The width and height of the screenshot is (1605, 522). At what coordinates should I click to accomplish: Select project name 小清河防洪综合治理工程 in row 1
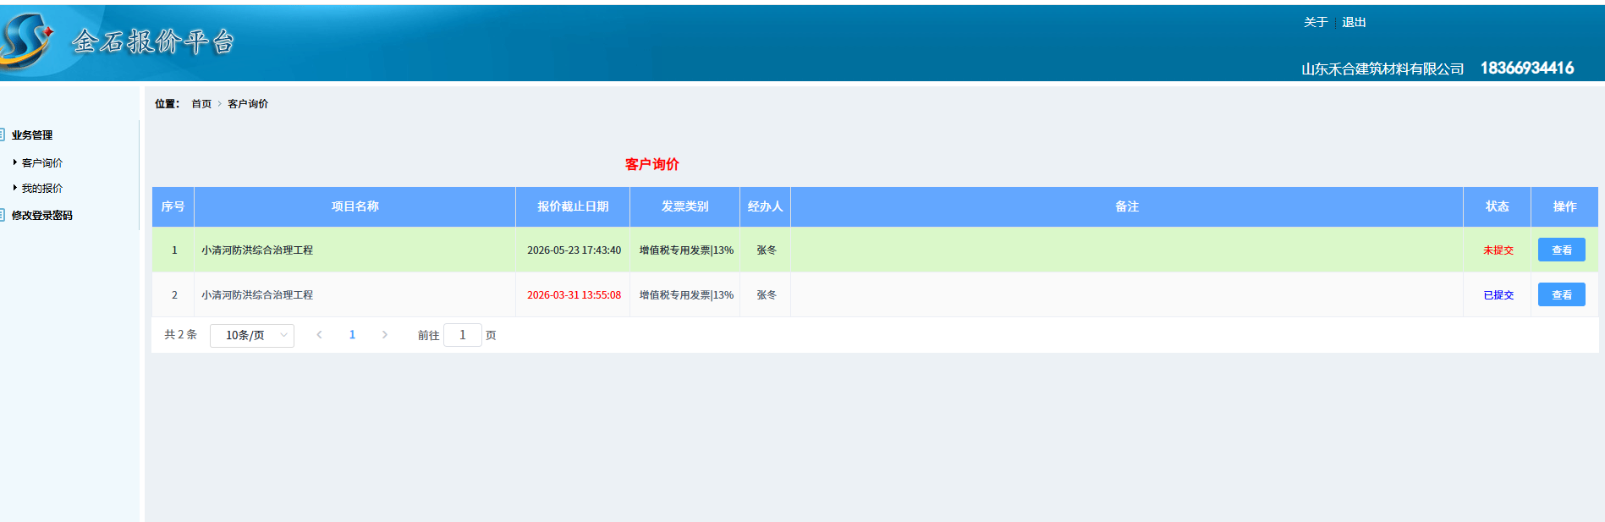pyautogui.click(x=257, y=250)
